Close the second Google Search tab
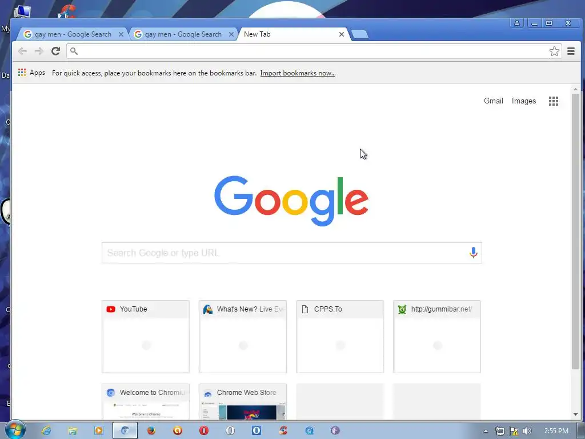 tap(231, 34)
